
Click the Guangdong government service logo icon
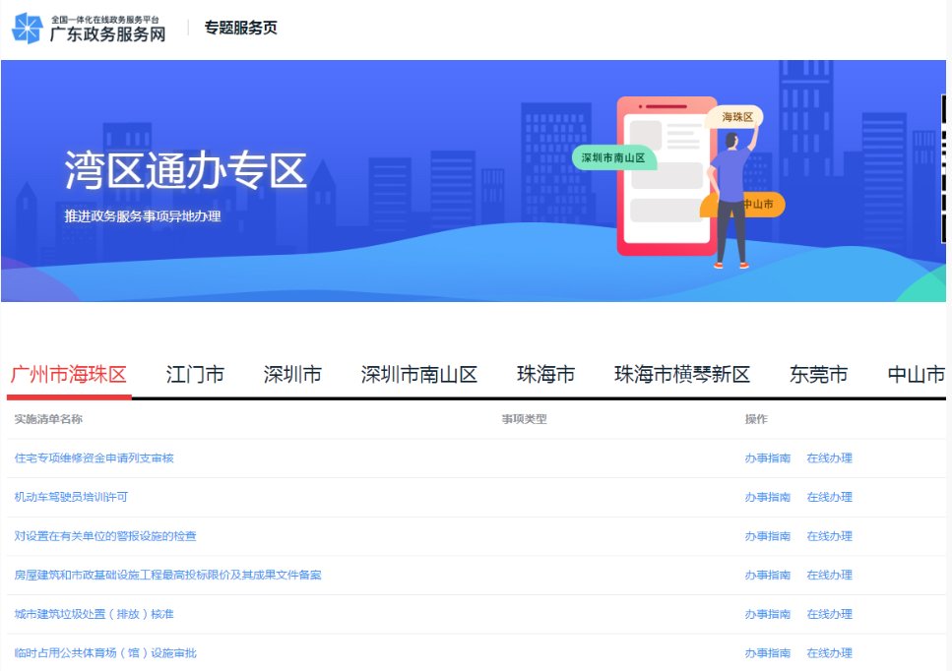pos(28,28)
